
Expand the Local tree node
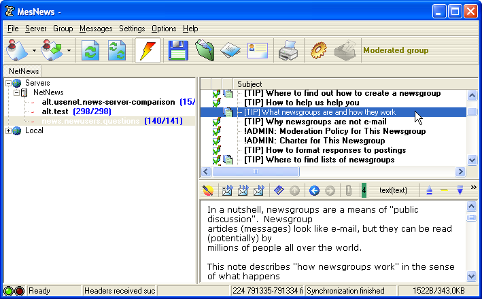coord(8,130)
